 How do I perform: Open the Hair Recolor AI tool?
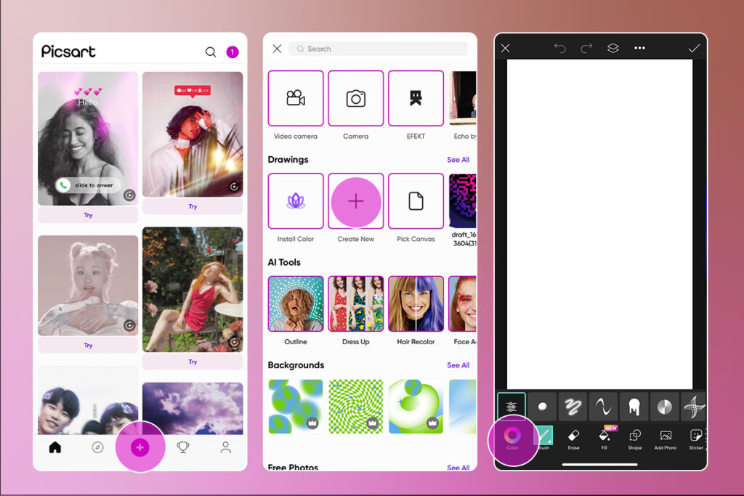[x=416, y=304]
